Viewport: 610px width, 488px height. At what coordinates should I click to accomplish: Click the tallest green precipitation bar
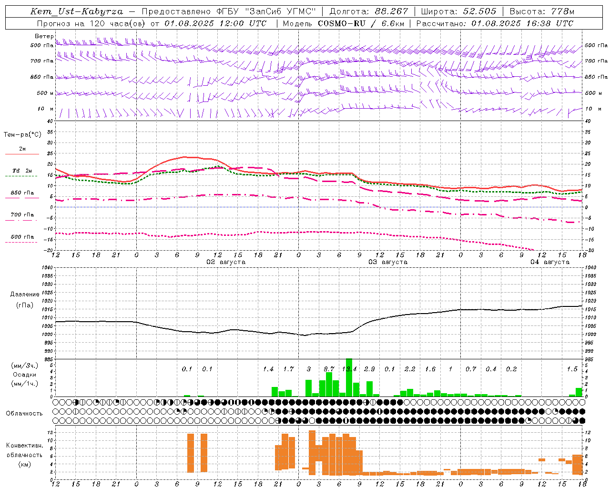point(349,377)
